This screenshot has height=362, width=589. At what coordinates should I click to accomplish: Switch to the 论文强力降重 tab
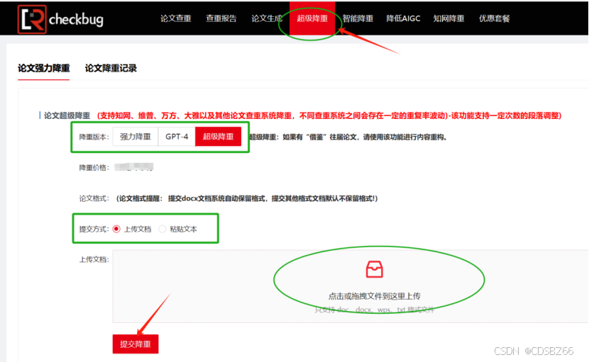[43, 68]
